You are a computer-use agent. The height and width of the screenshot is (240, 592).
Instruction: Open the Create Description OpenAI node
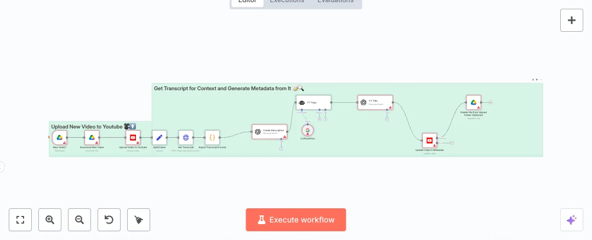(270, 131)
